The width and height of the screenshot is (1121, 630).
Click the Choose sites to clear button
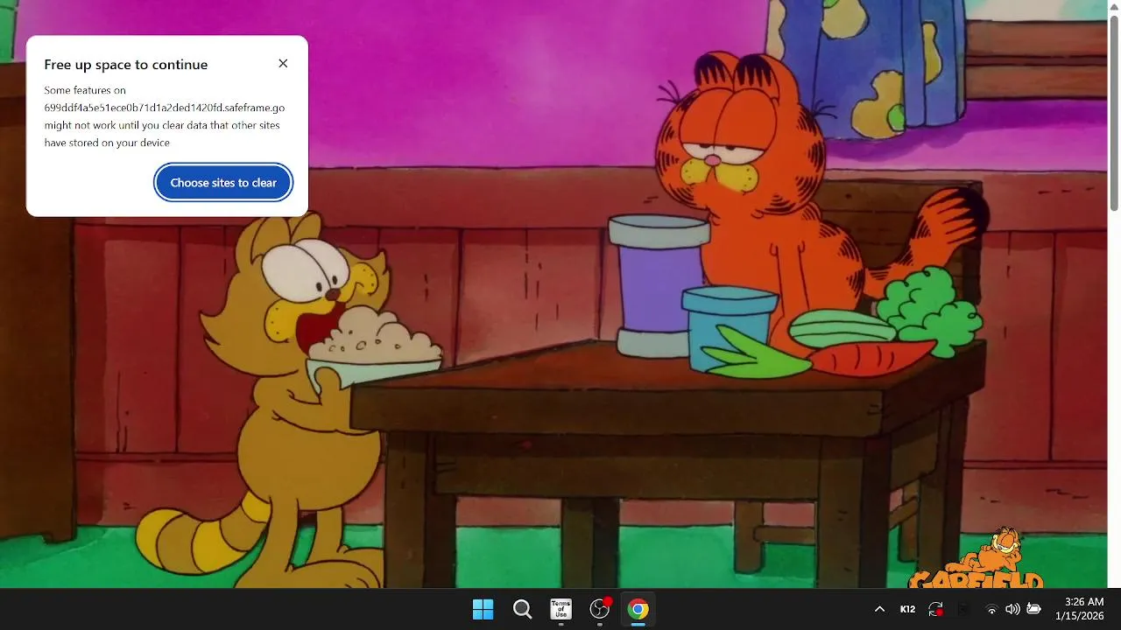pyautogui.click(x=223, y=183)
